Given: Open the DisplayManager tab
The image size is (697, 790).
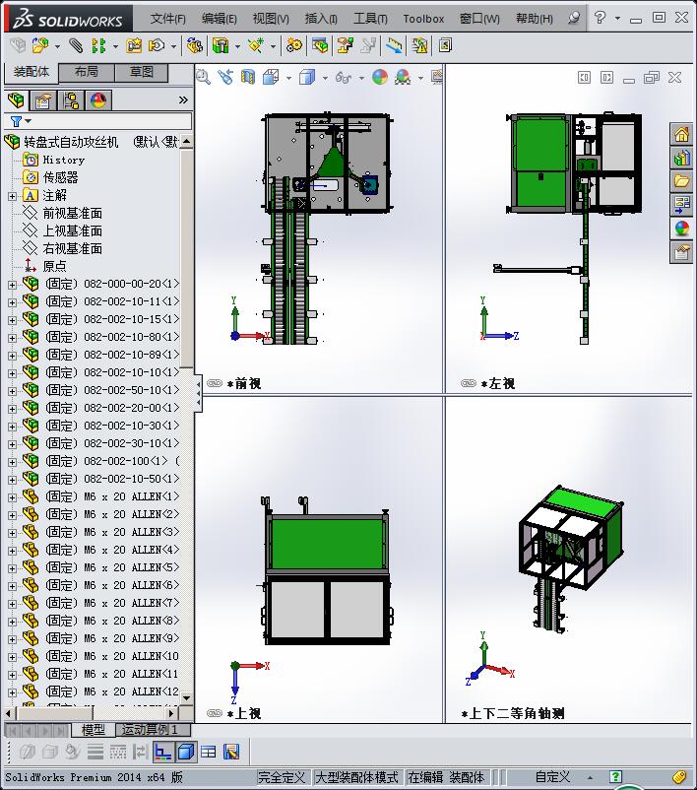Looking at the screenshot, I should tap(98, 100).
